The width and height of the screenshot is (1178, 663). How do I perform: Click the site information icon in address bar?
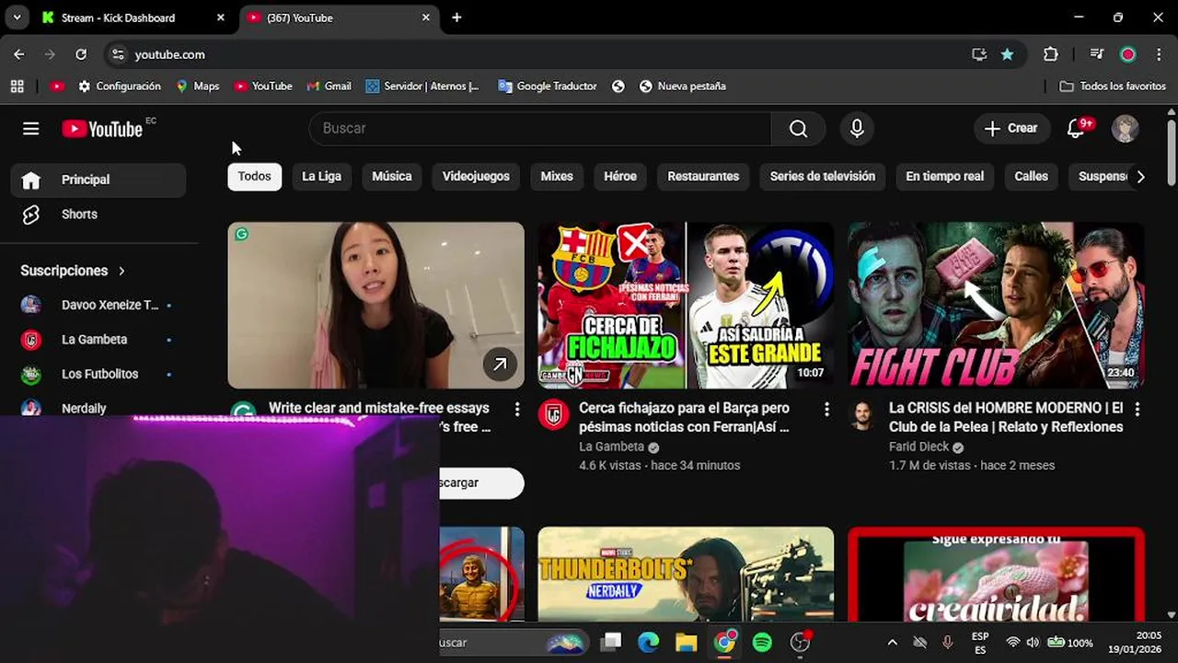[x=118, y=54]
